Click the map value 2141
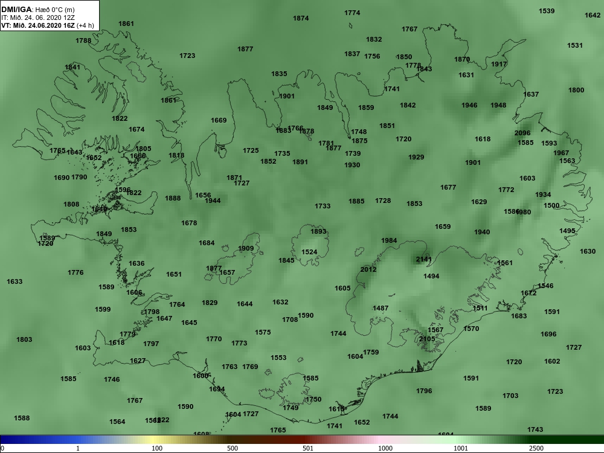604x453 pixels. point(424,259)
